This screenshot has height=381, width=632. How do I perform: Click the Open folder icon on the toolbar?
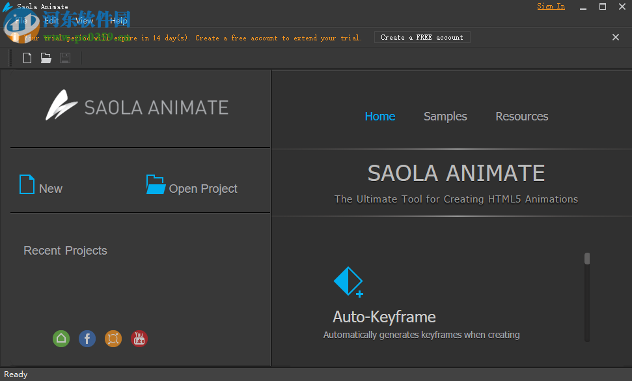46,57
